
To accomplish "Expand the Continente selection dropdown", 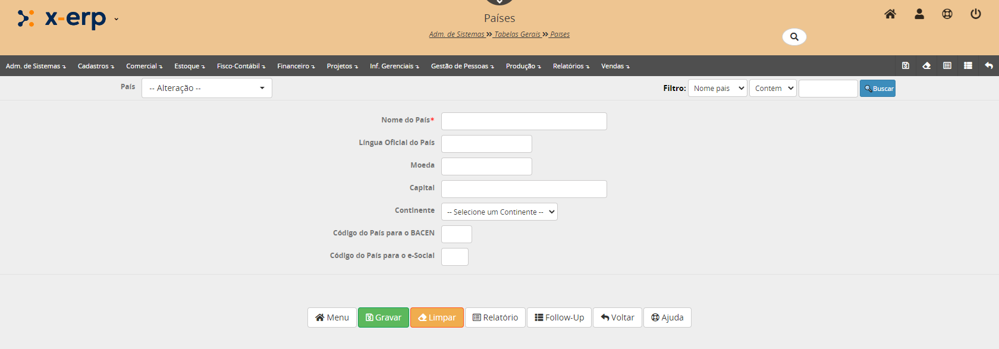I will pos(499,212).
